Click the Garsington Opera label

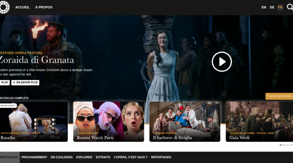(165, 133)
